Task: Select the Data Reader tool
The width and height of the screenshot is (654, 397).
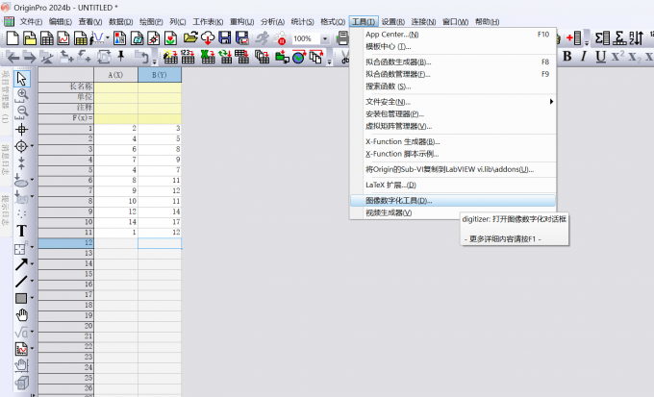Action: click(21, 146)
